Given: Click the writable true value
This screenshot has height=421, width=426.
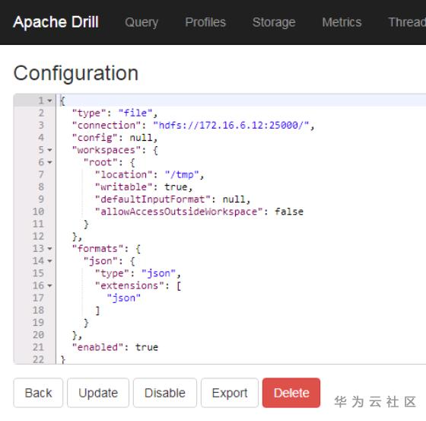Looking at the screenshot, I should coord(176,187).
